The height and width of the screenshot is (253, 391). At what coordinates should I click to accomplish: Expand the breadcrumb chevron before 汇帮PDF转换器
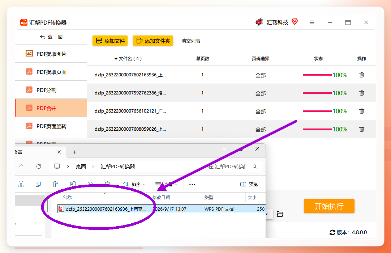tap(93, 166)
